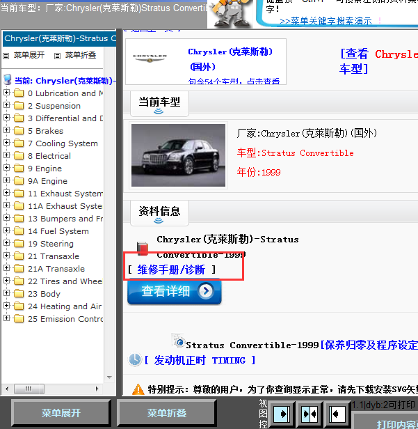
Task: Open the 24 Heating and Air folder icon
Action: pos(19,306)
